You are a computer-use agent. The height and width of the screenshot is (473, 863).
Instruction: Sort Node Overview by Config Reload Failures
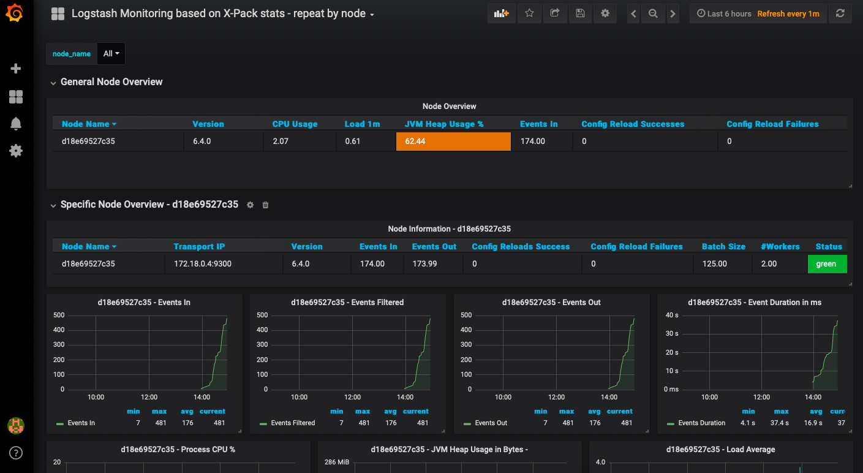click(773, 124)
